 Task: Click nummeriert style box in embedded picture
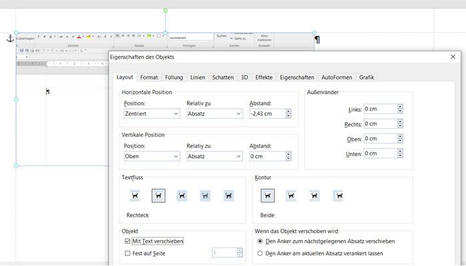point(191,38)
